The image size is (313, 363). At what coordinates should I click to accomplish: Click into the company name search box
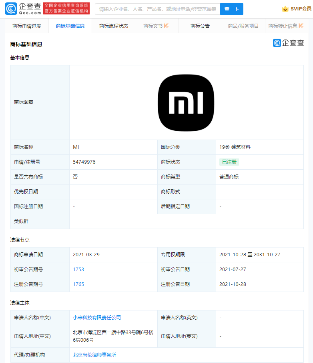[x=157, y=9]
